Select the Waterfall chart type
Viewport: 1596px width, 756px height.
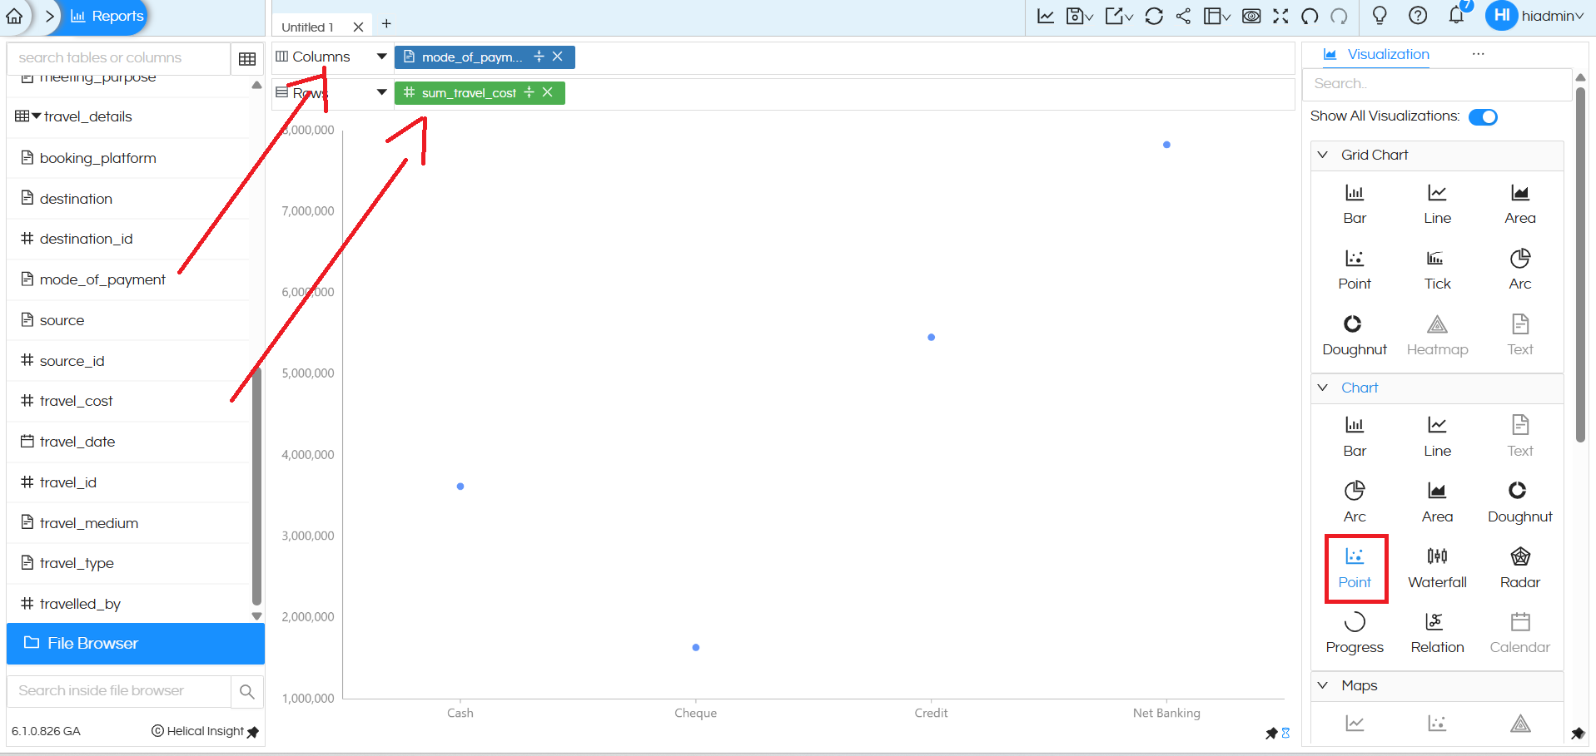(x=1437, y=567)
